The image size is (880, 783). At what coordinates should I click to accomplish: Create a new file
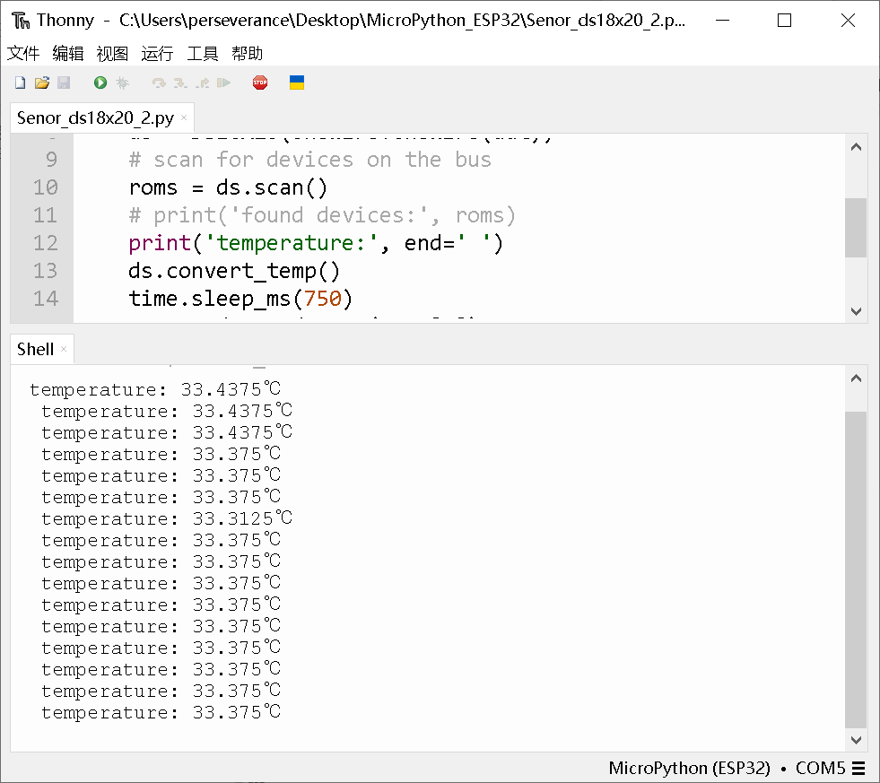(19, 82)
